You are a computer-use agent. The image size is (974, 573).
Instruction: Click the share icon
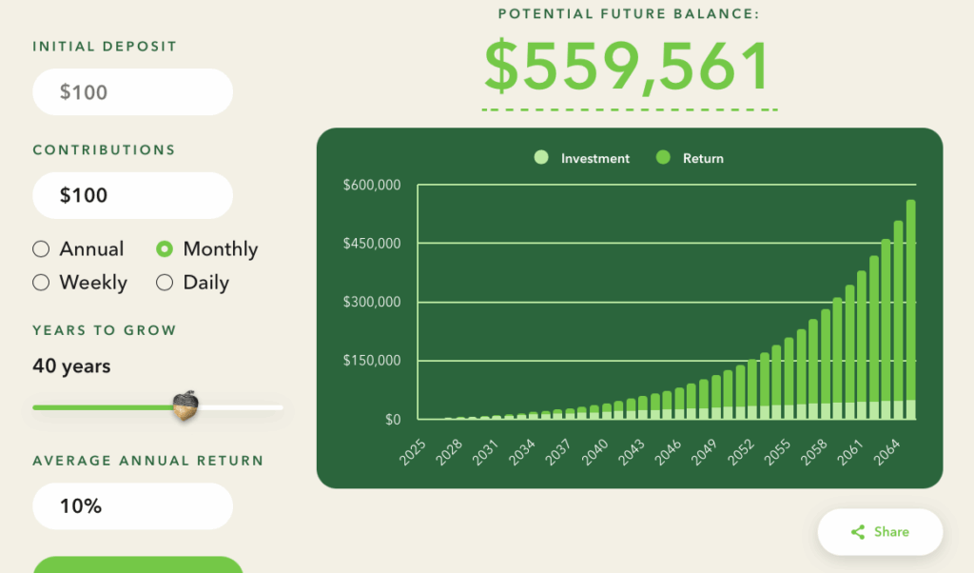858,532
